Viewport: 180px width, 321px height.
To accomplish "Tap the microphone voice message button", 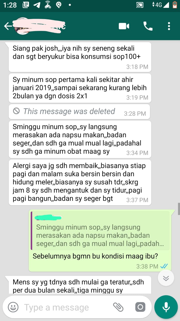I will [x=166, y=307].
